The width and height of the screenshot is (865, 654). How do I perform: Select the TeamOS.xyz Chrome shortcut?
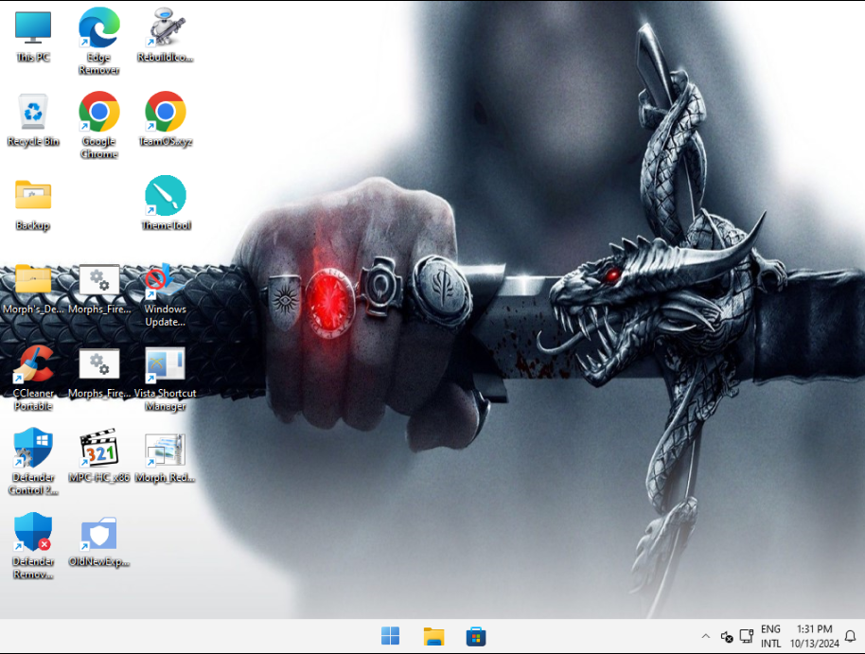click(166, 120)
